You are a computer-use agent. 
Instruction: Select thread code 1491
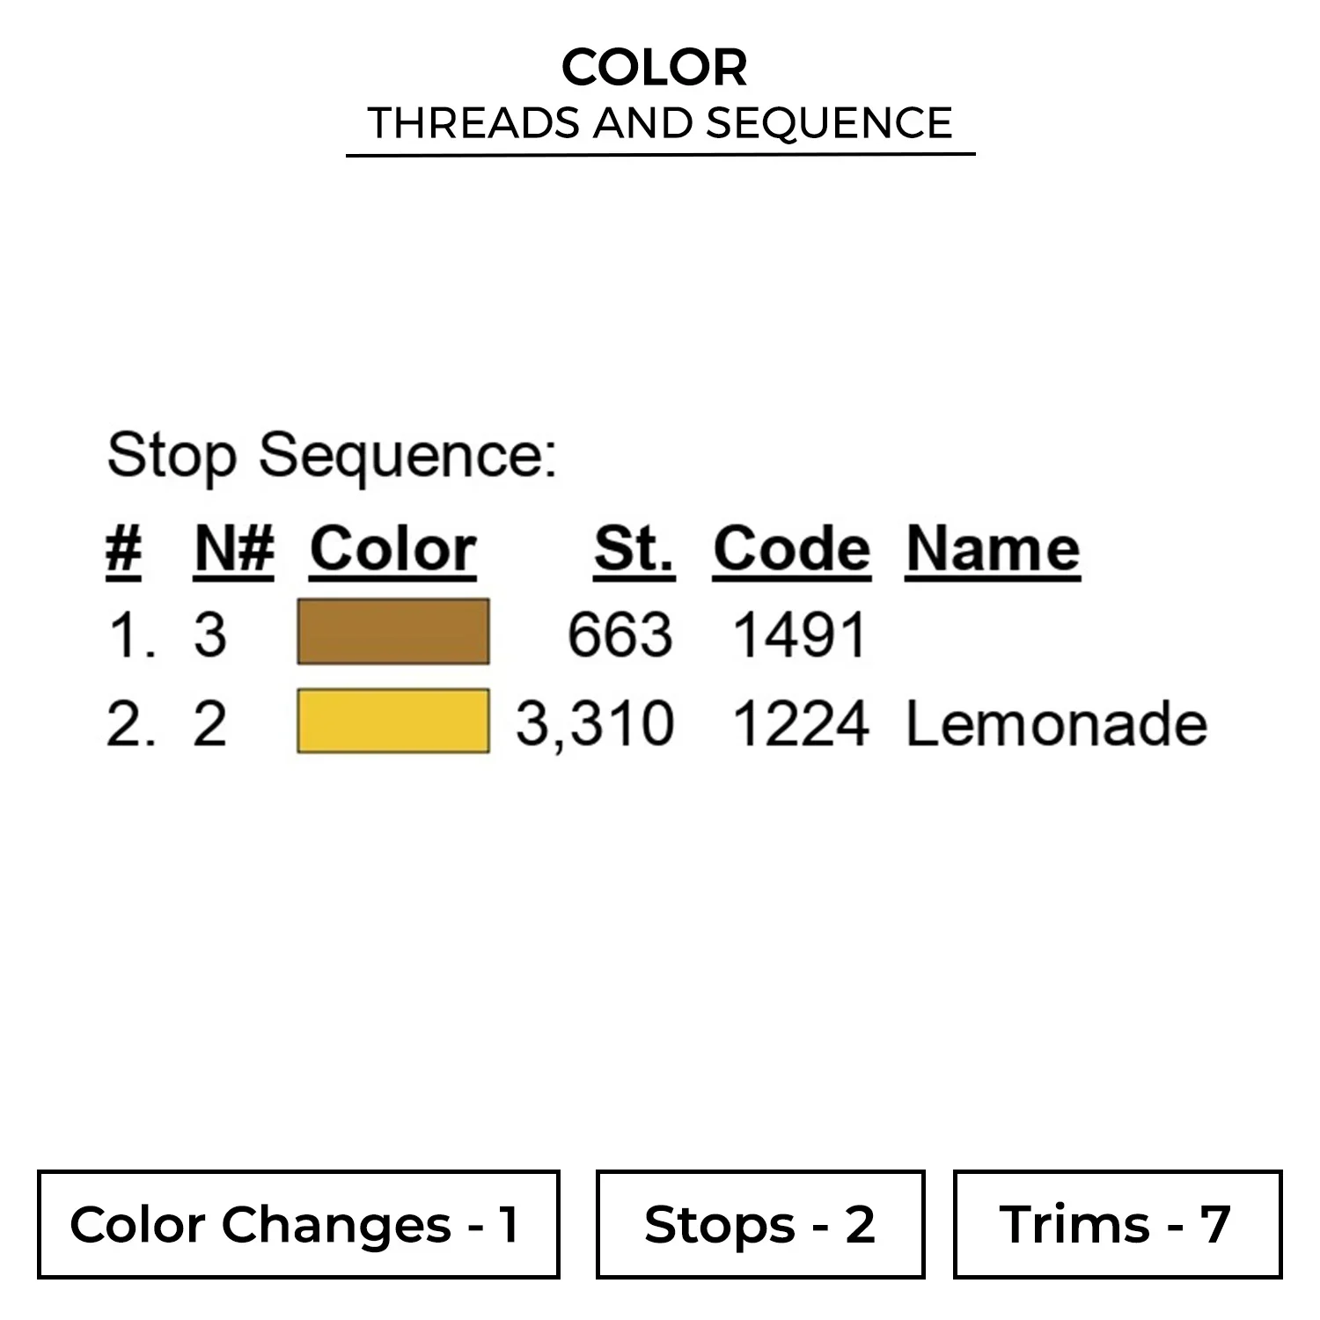pos(799,634)
